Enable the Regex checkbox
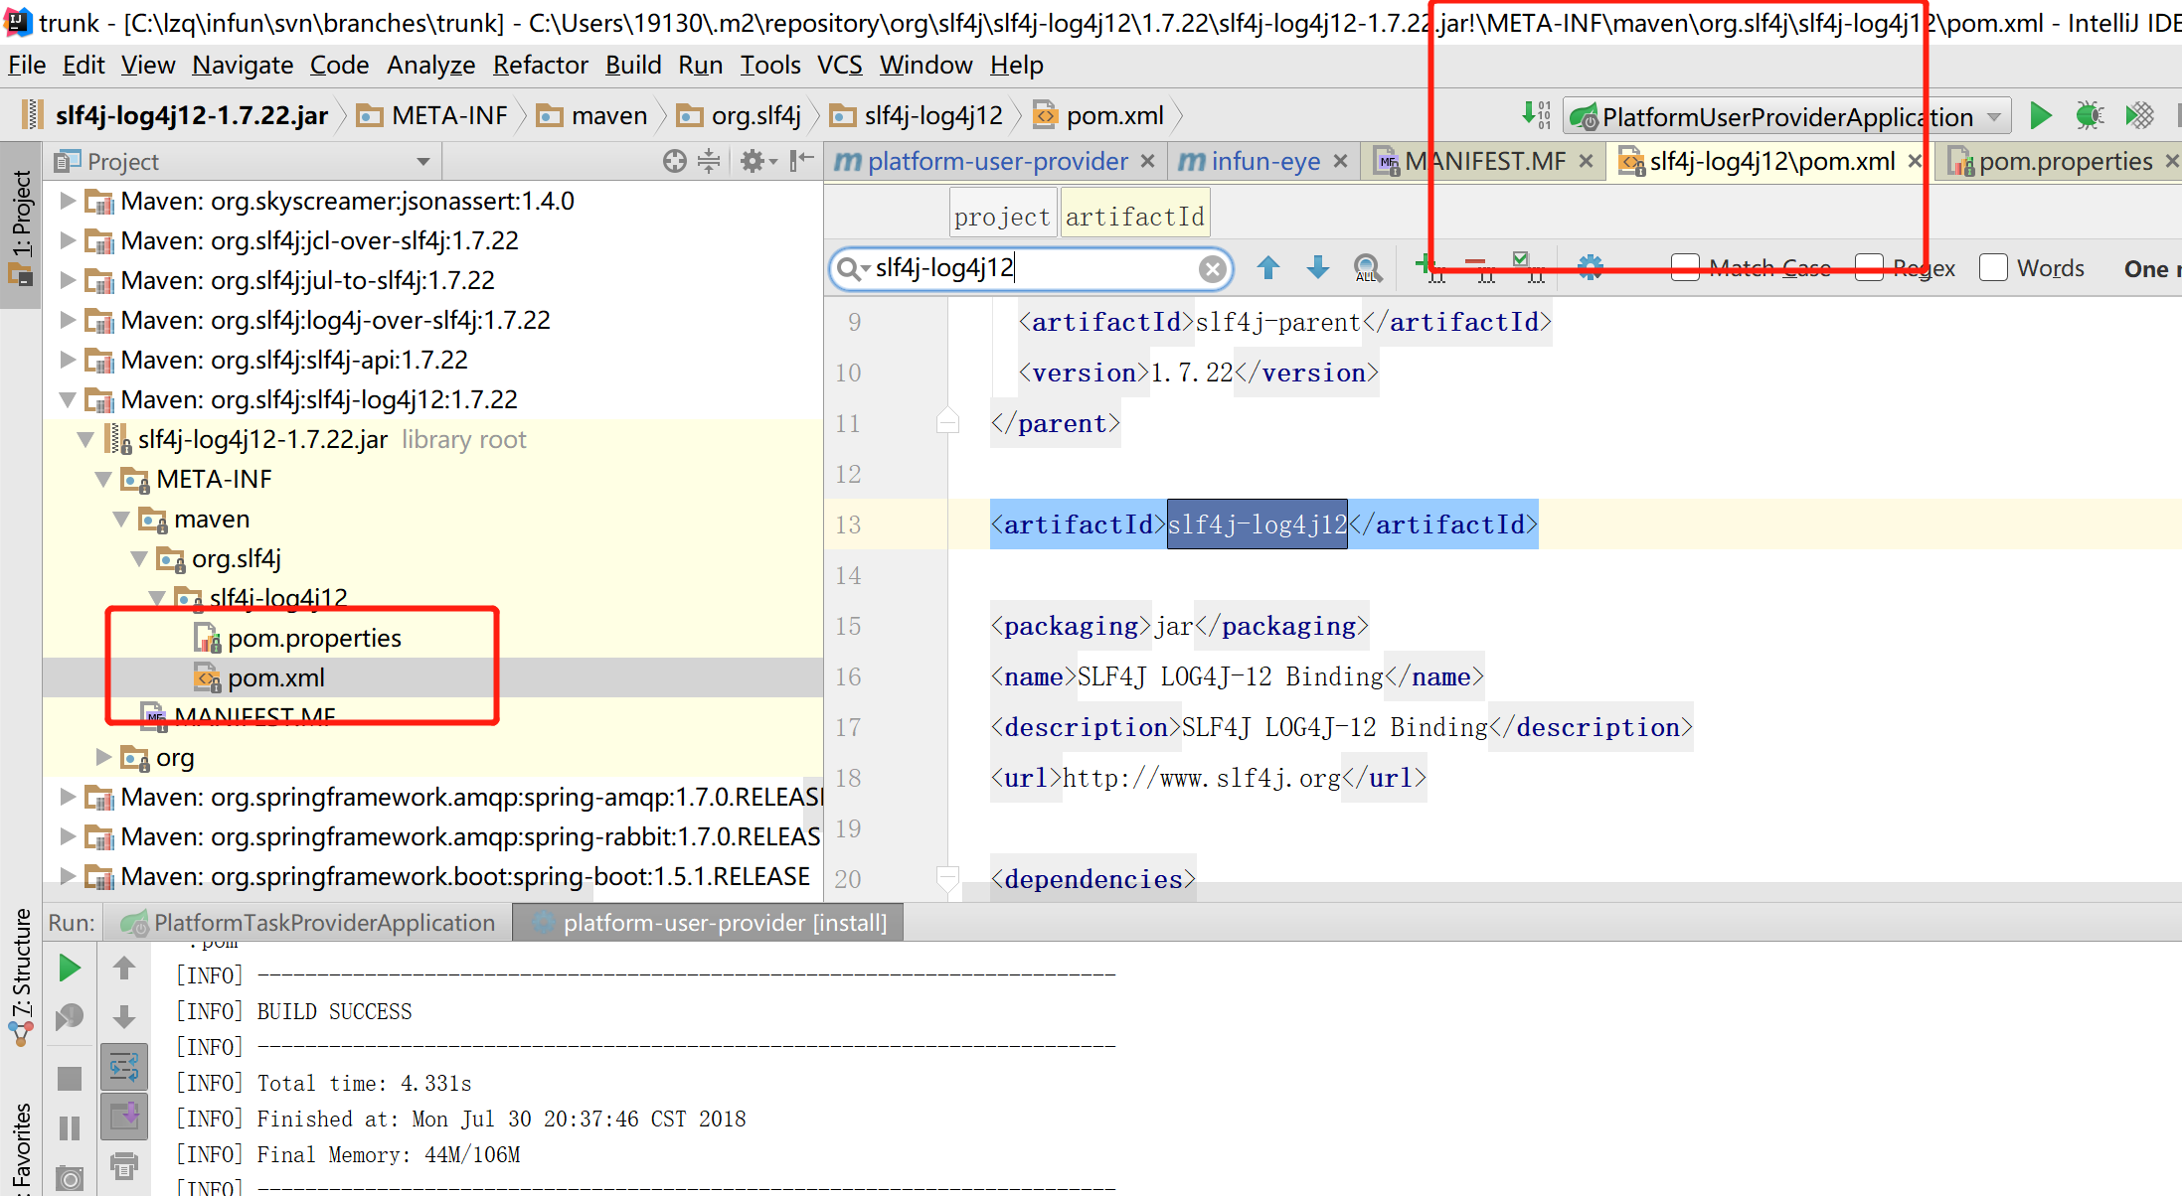2182x1196 pixels. (1869, 268)
